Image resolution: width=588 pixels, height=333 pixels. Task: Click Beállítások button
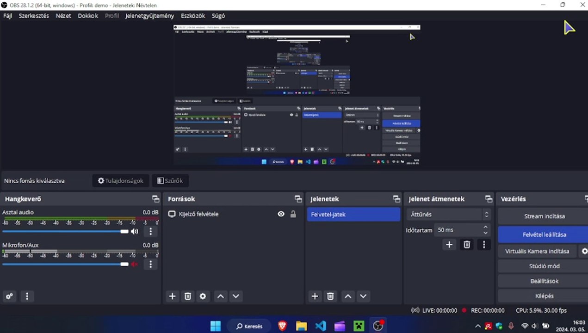(x=544, y=281)
